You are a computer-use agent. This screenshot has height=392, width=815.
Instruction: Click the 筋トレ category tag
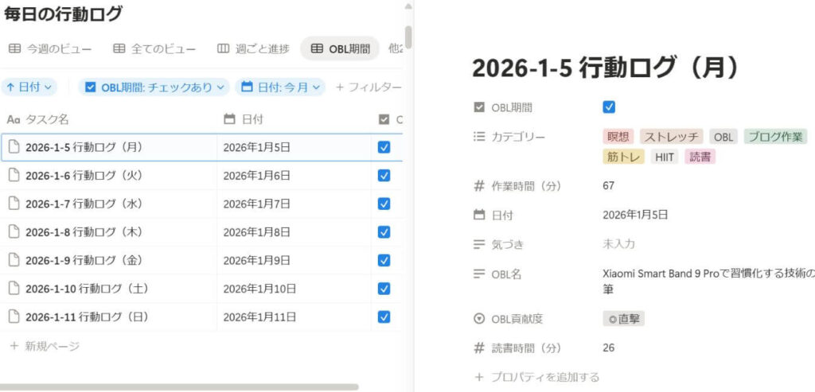click(x=624, y=157)
